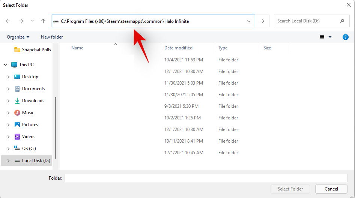Expand the Desktop tree node

(x=9, y=77)
